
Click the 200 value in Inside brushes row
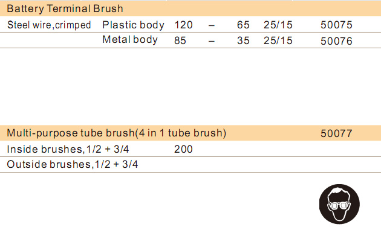tap(183, 149)
